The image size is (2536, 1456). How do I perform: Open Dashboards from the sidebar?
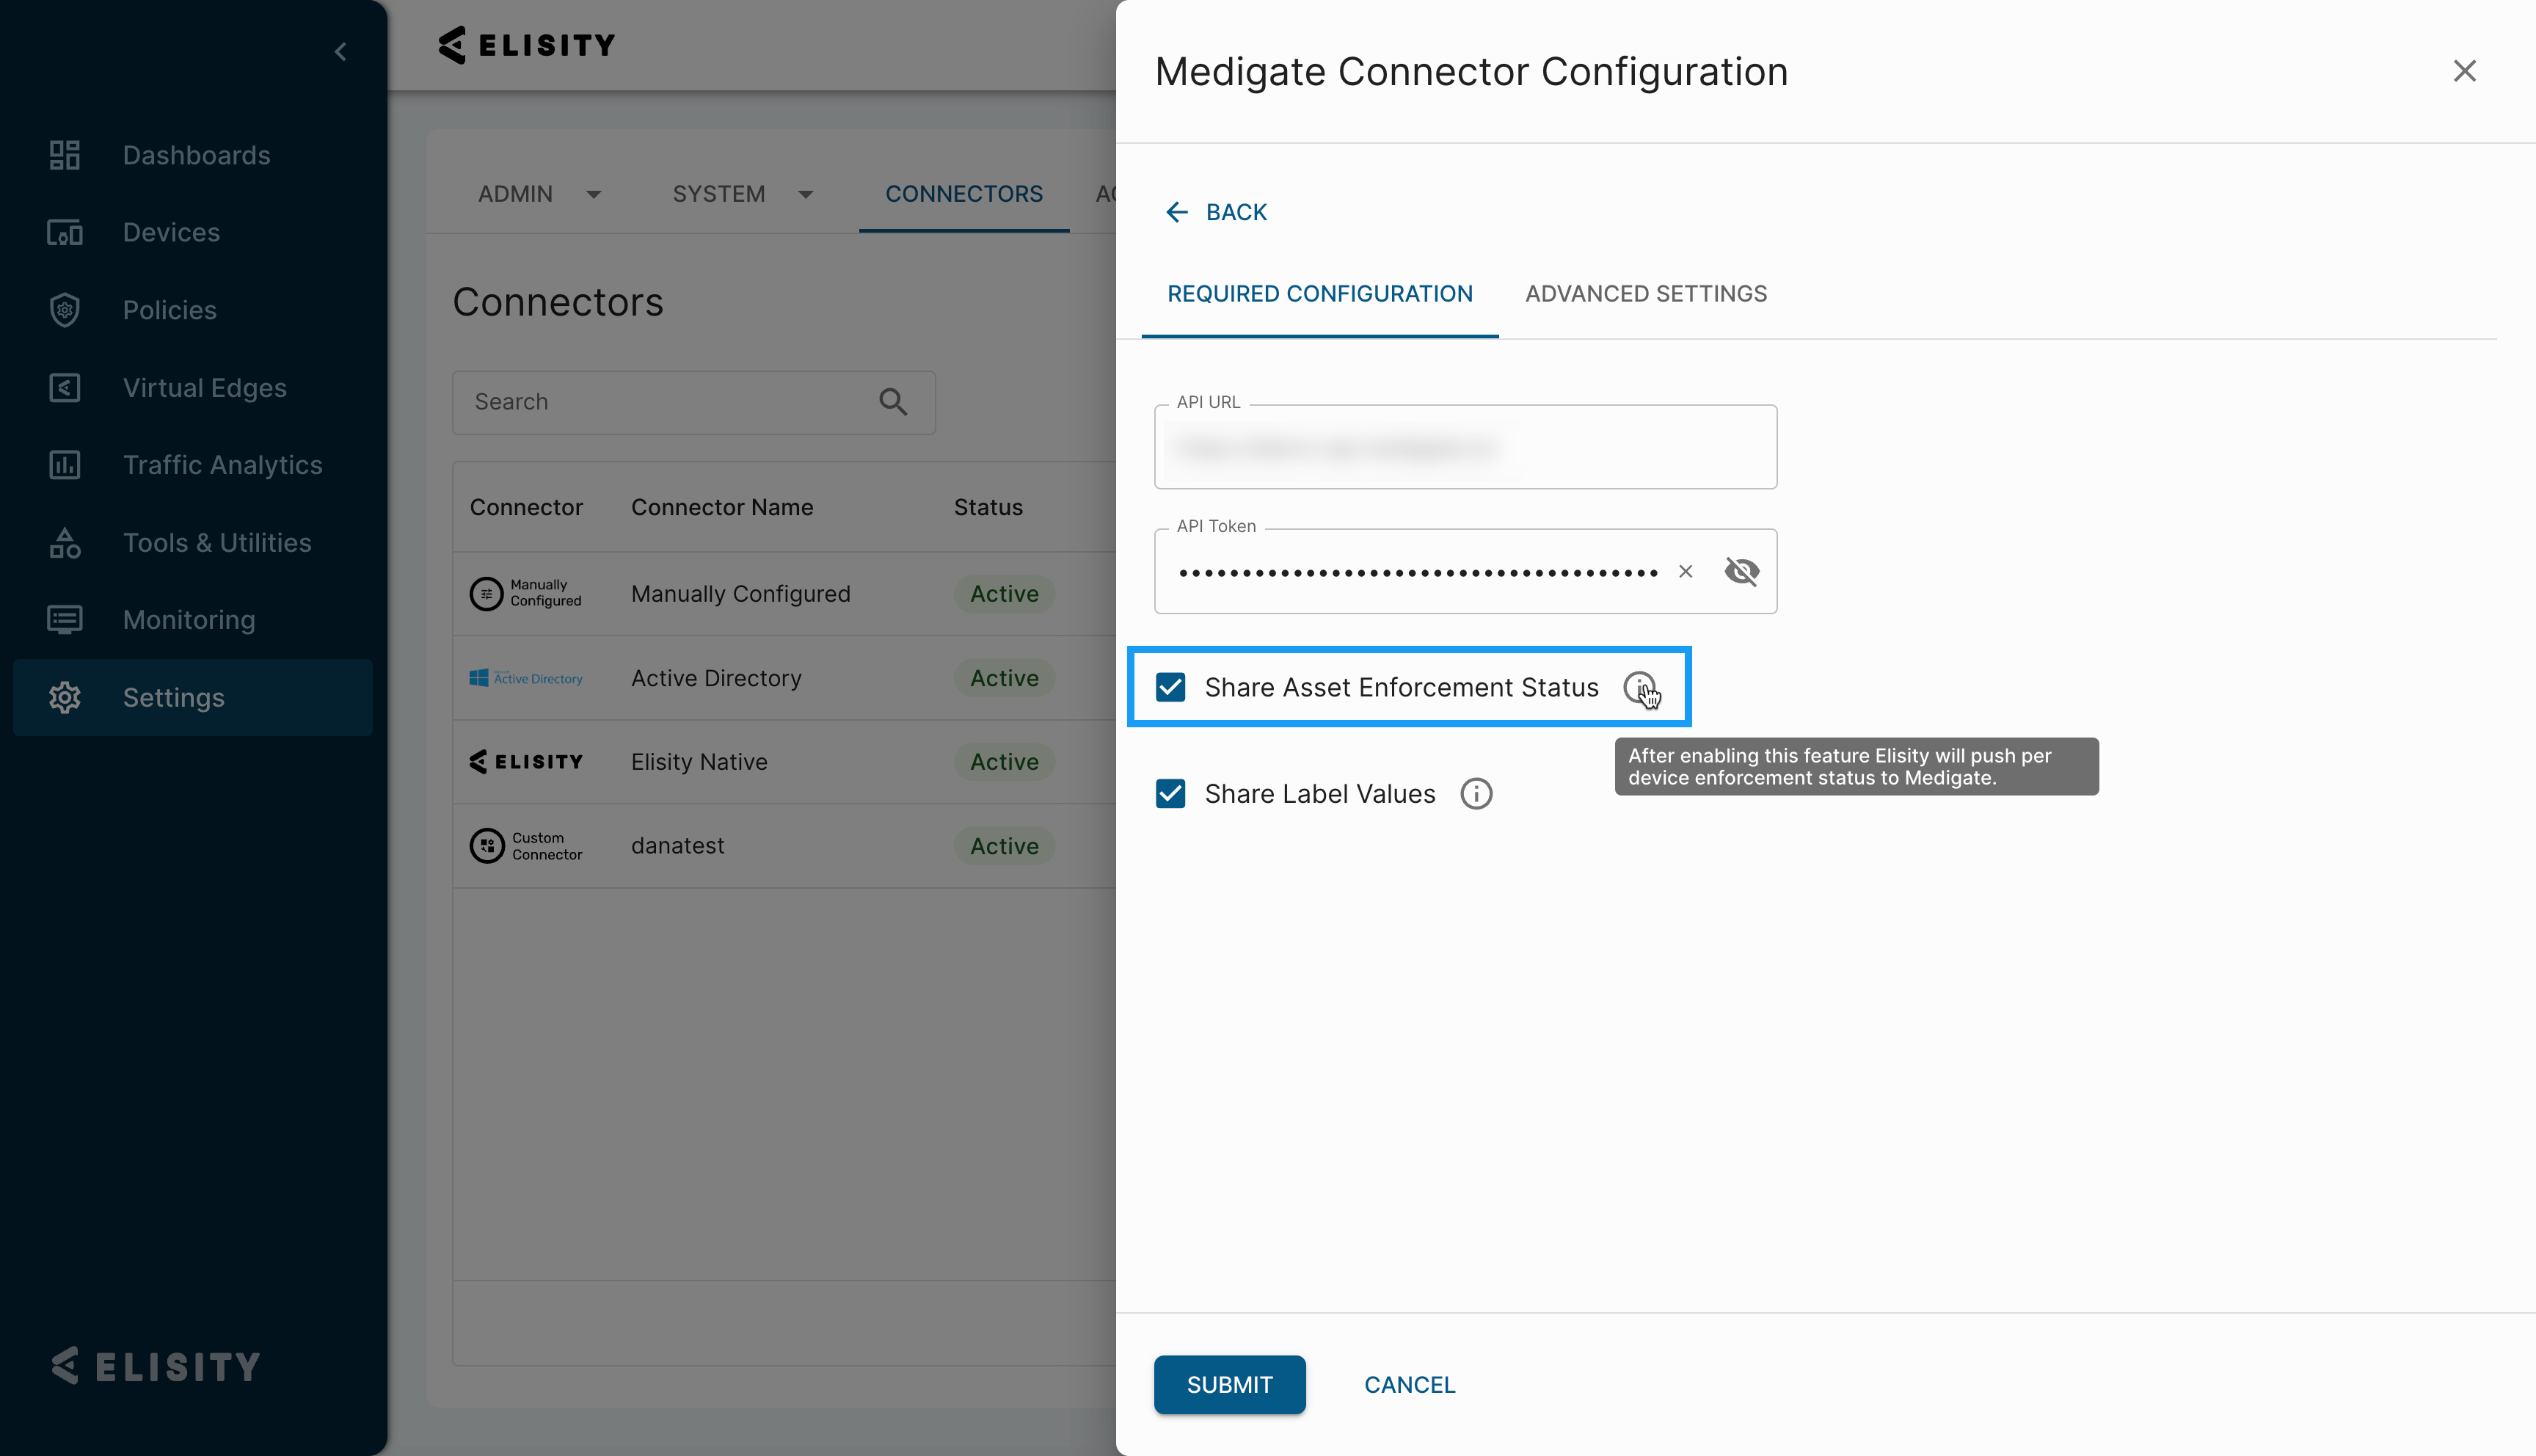click(x=196, y=155)
